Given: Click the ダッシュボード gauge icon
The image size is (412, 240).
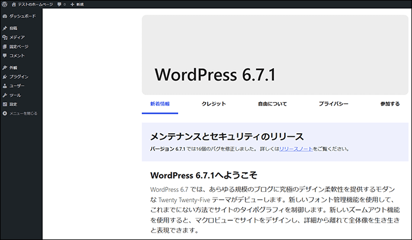Looking at the screenshot, I should click(x=5, y=16).
